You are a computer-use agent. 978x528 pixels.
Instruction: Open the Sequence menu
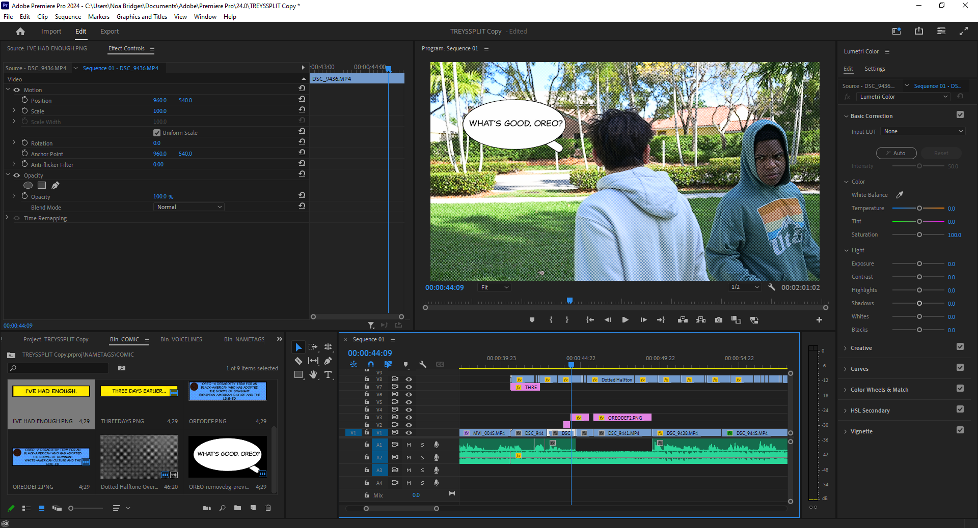pos(68,17)
